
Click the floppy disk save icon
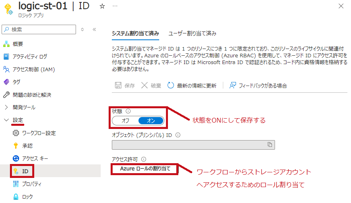[x=118, y=85]
